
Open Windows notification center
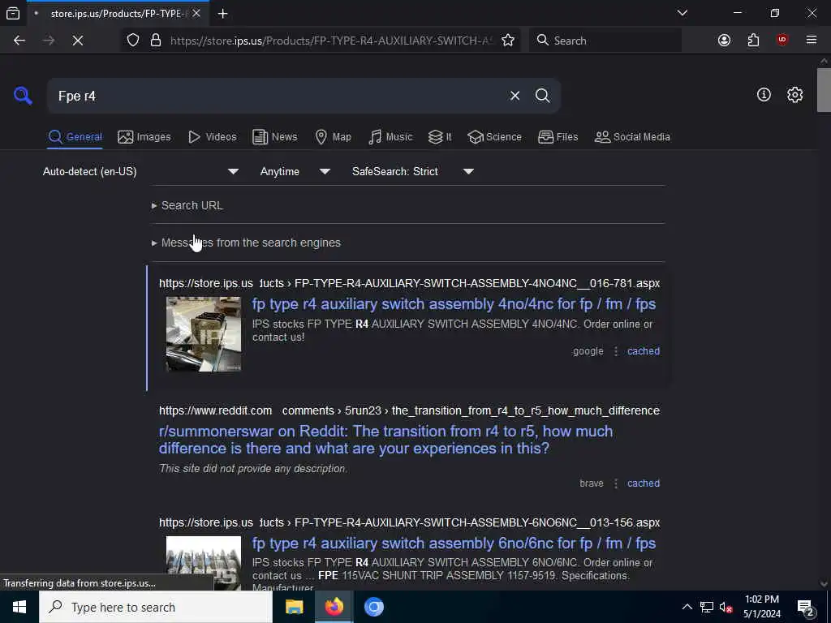tap(806, 607)
